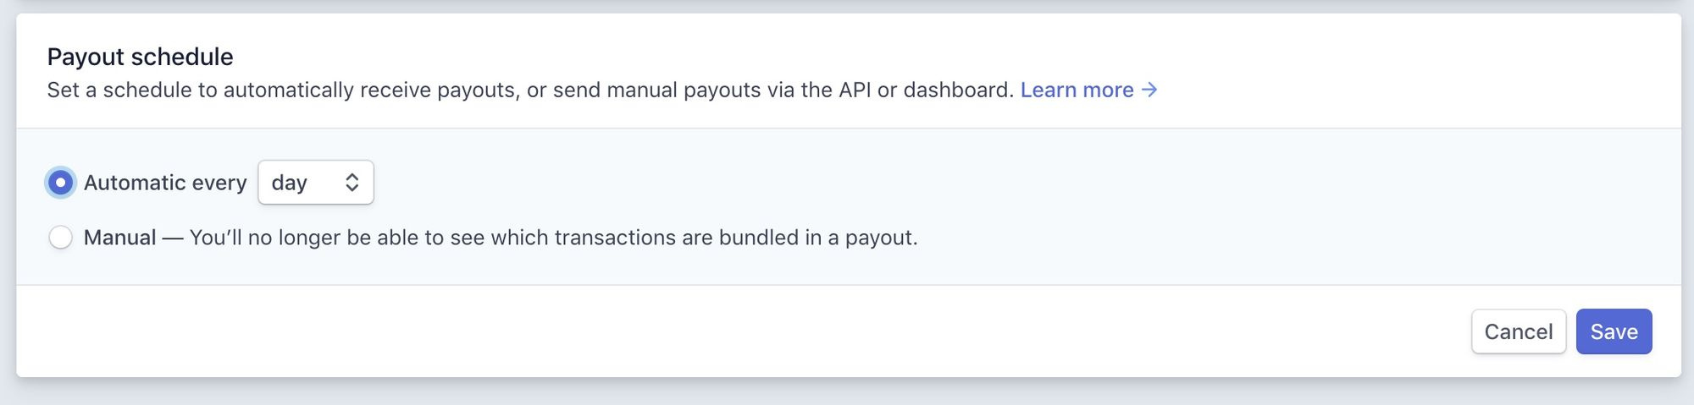The image size is (1694, 405).
Task: Click the filled dot inside selected radio
Action: click(60, 183)
